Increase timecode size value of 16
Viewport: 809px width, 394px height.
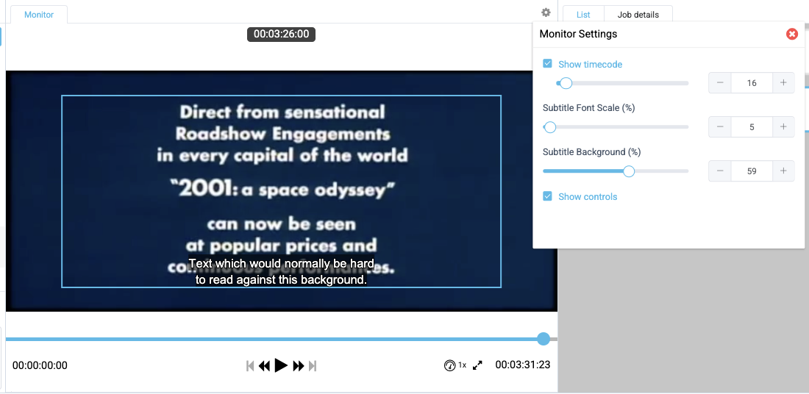(x=783, y=82)
